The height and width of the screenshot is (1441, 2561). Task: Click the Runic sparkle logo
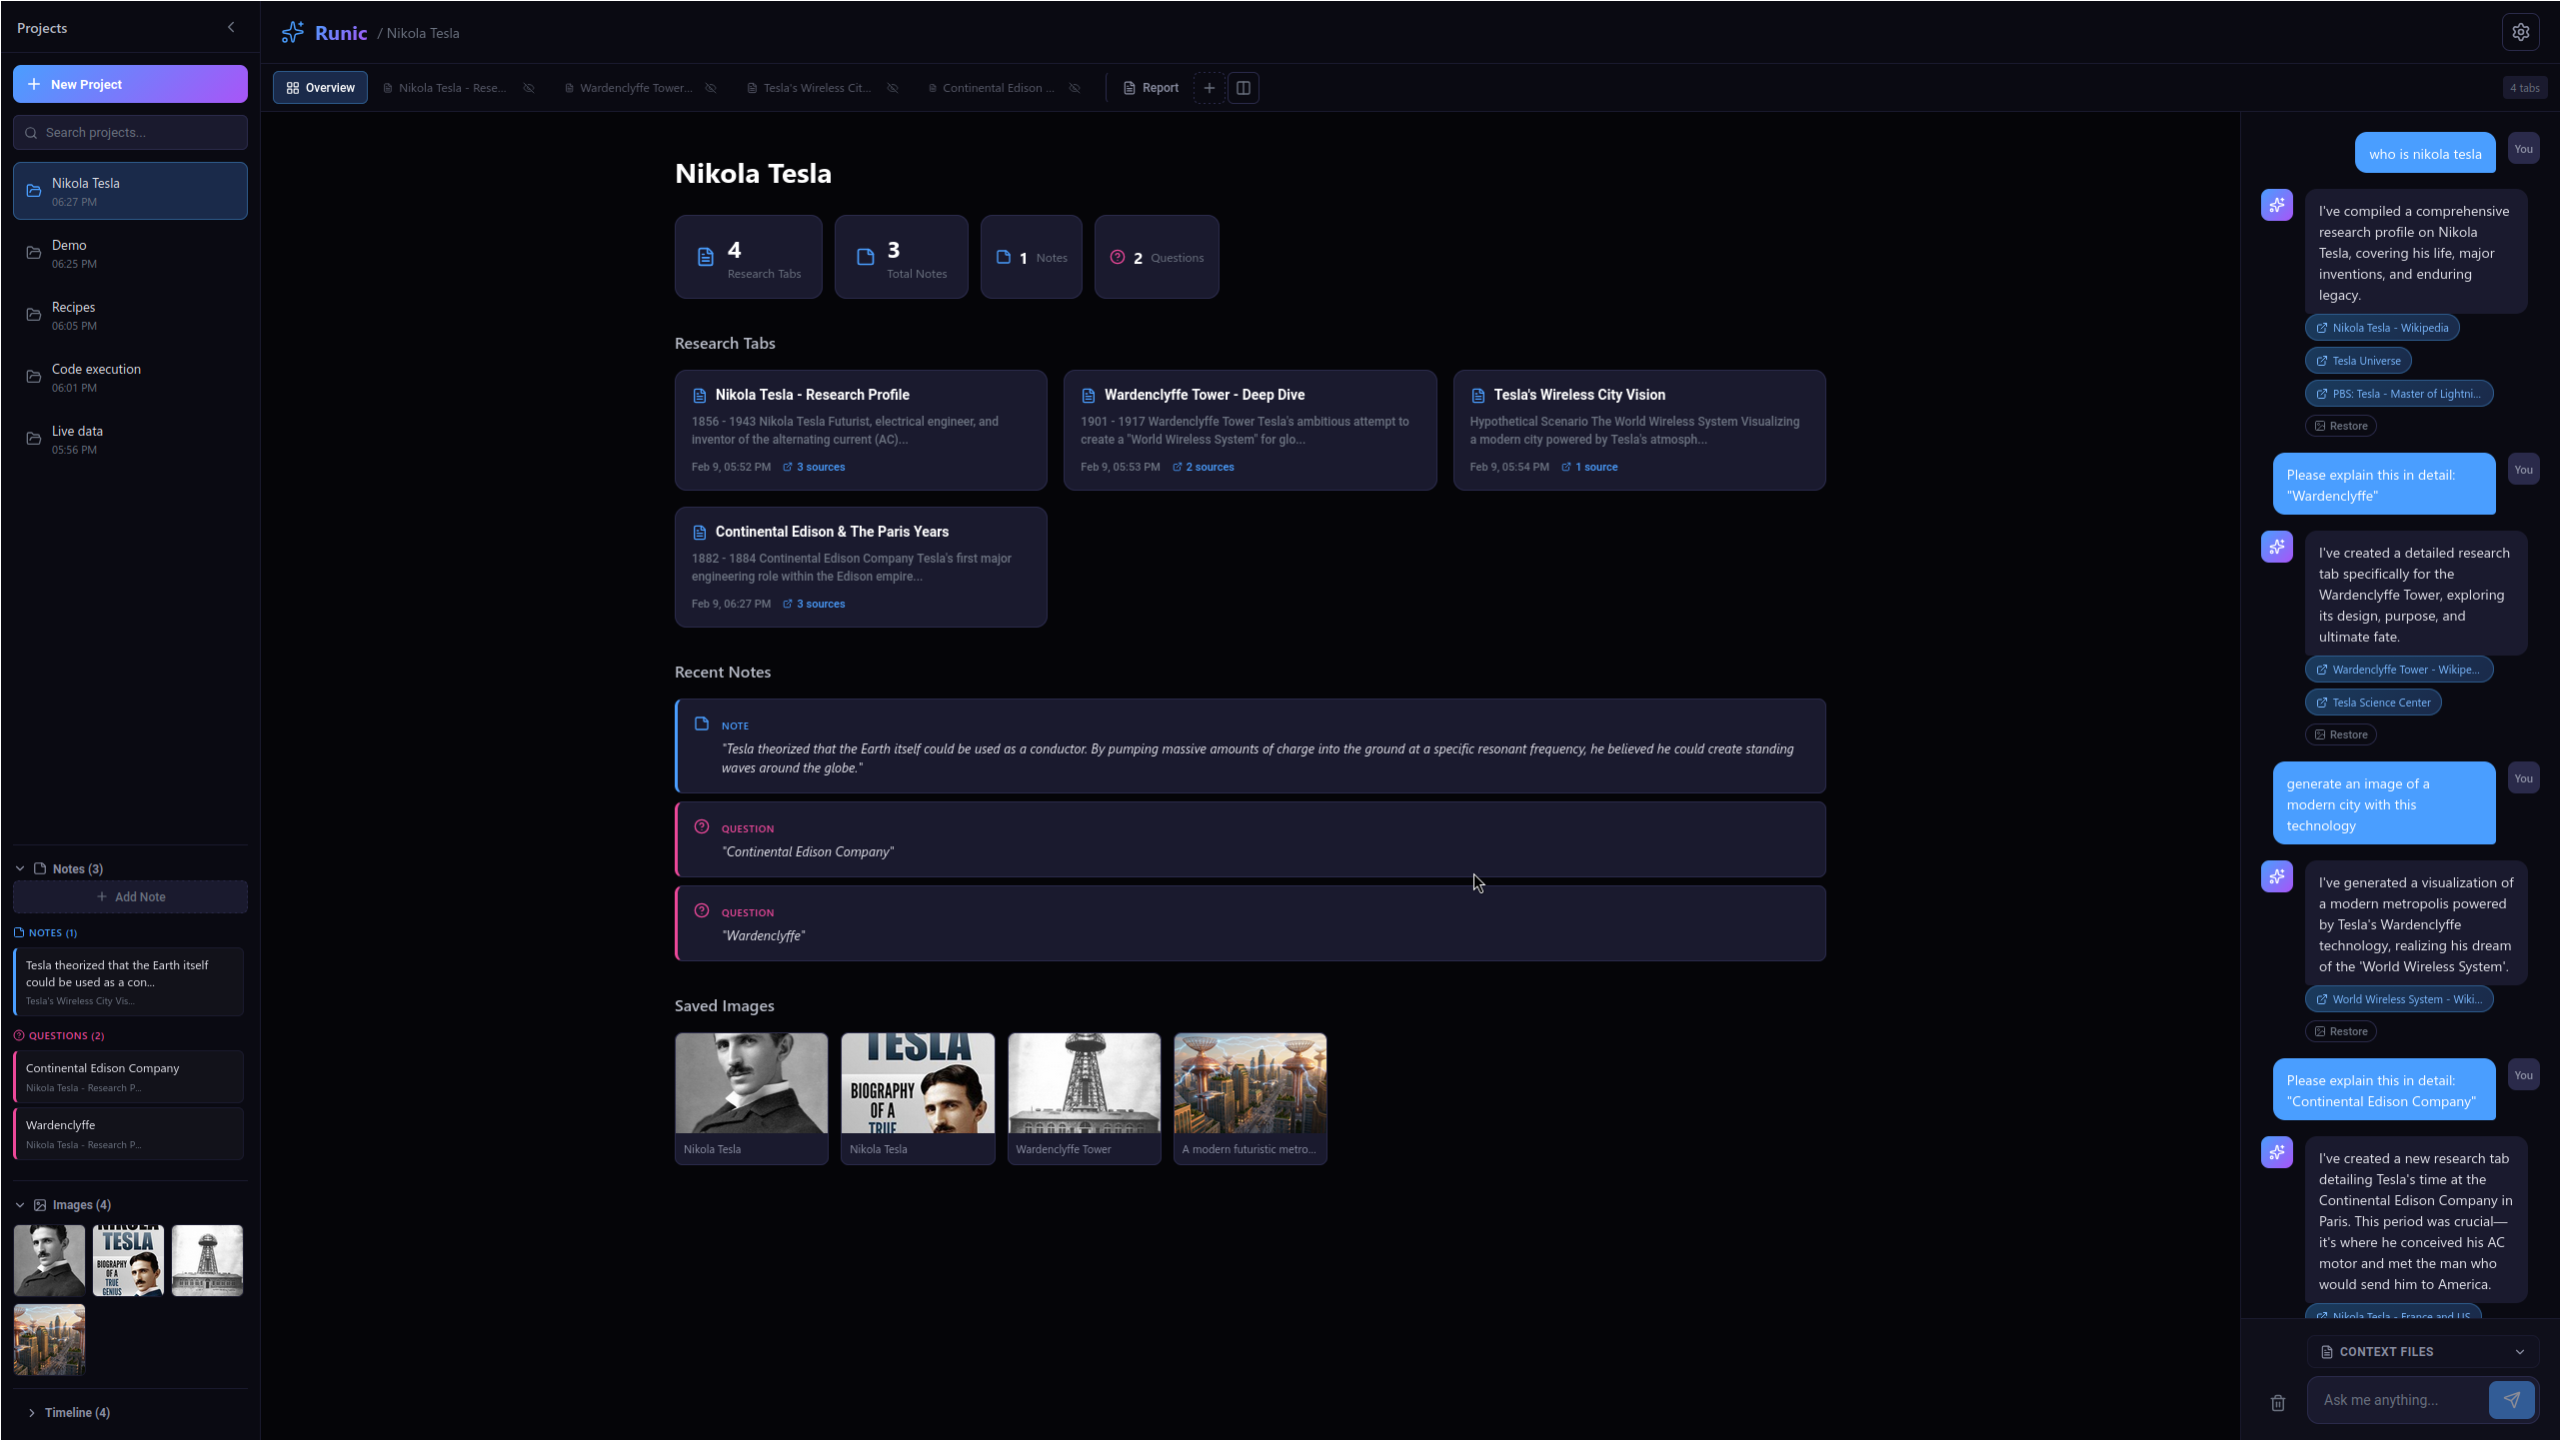[x=292, y=32]
